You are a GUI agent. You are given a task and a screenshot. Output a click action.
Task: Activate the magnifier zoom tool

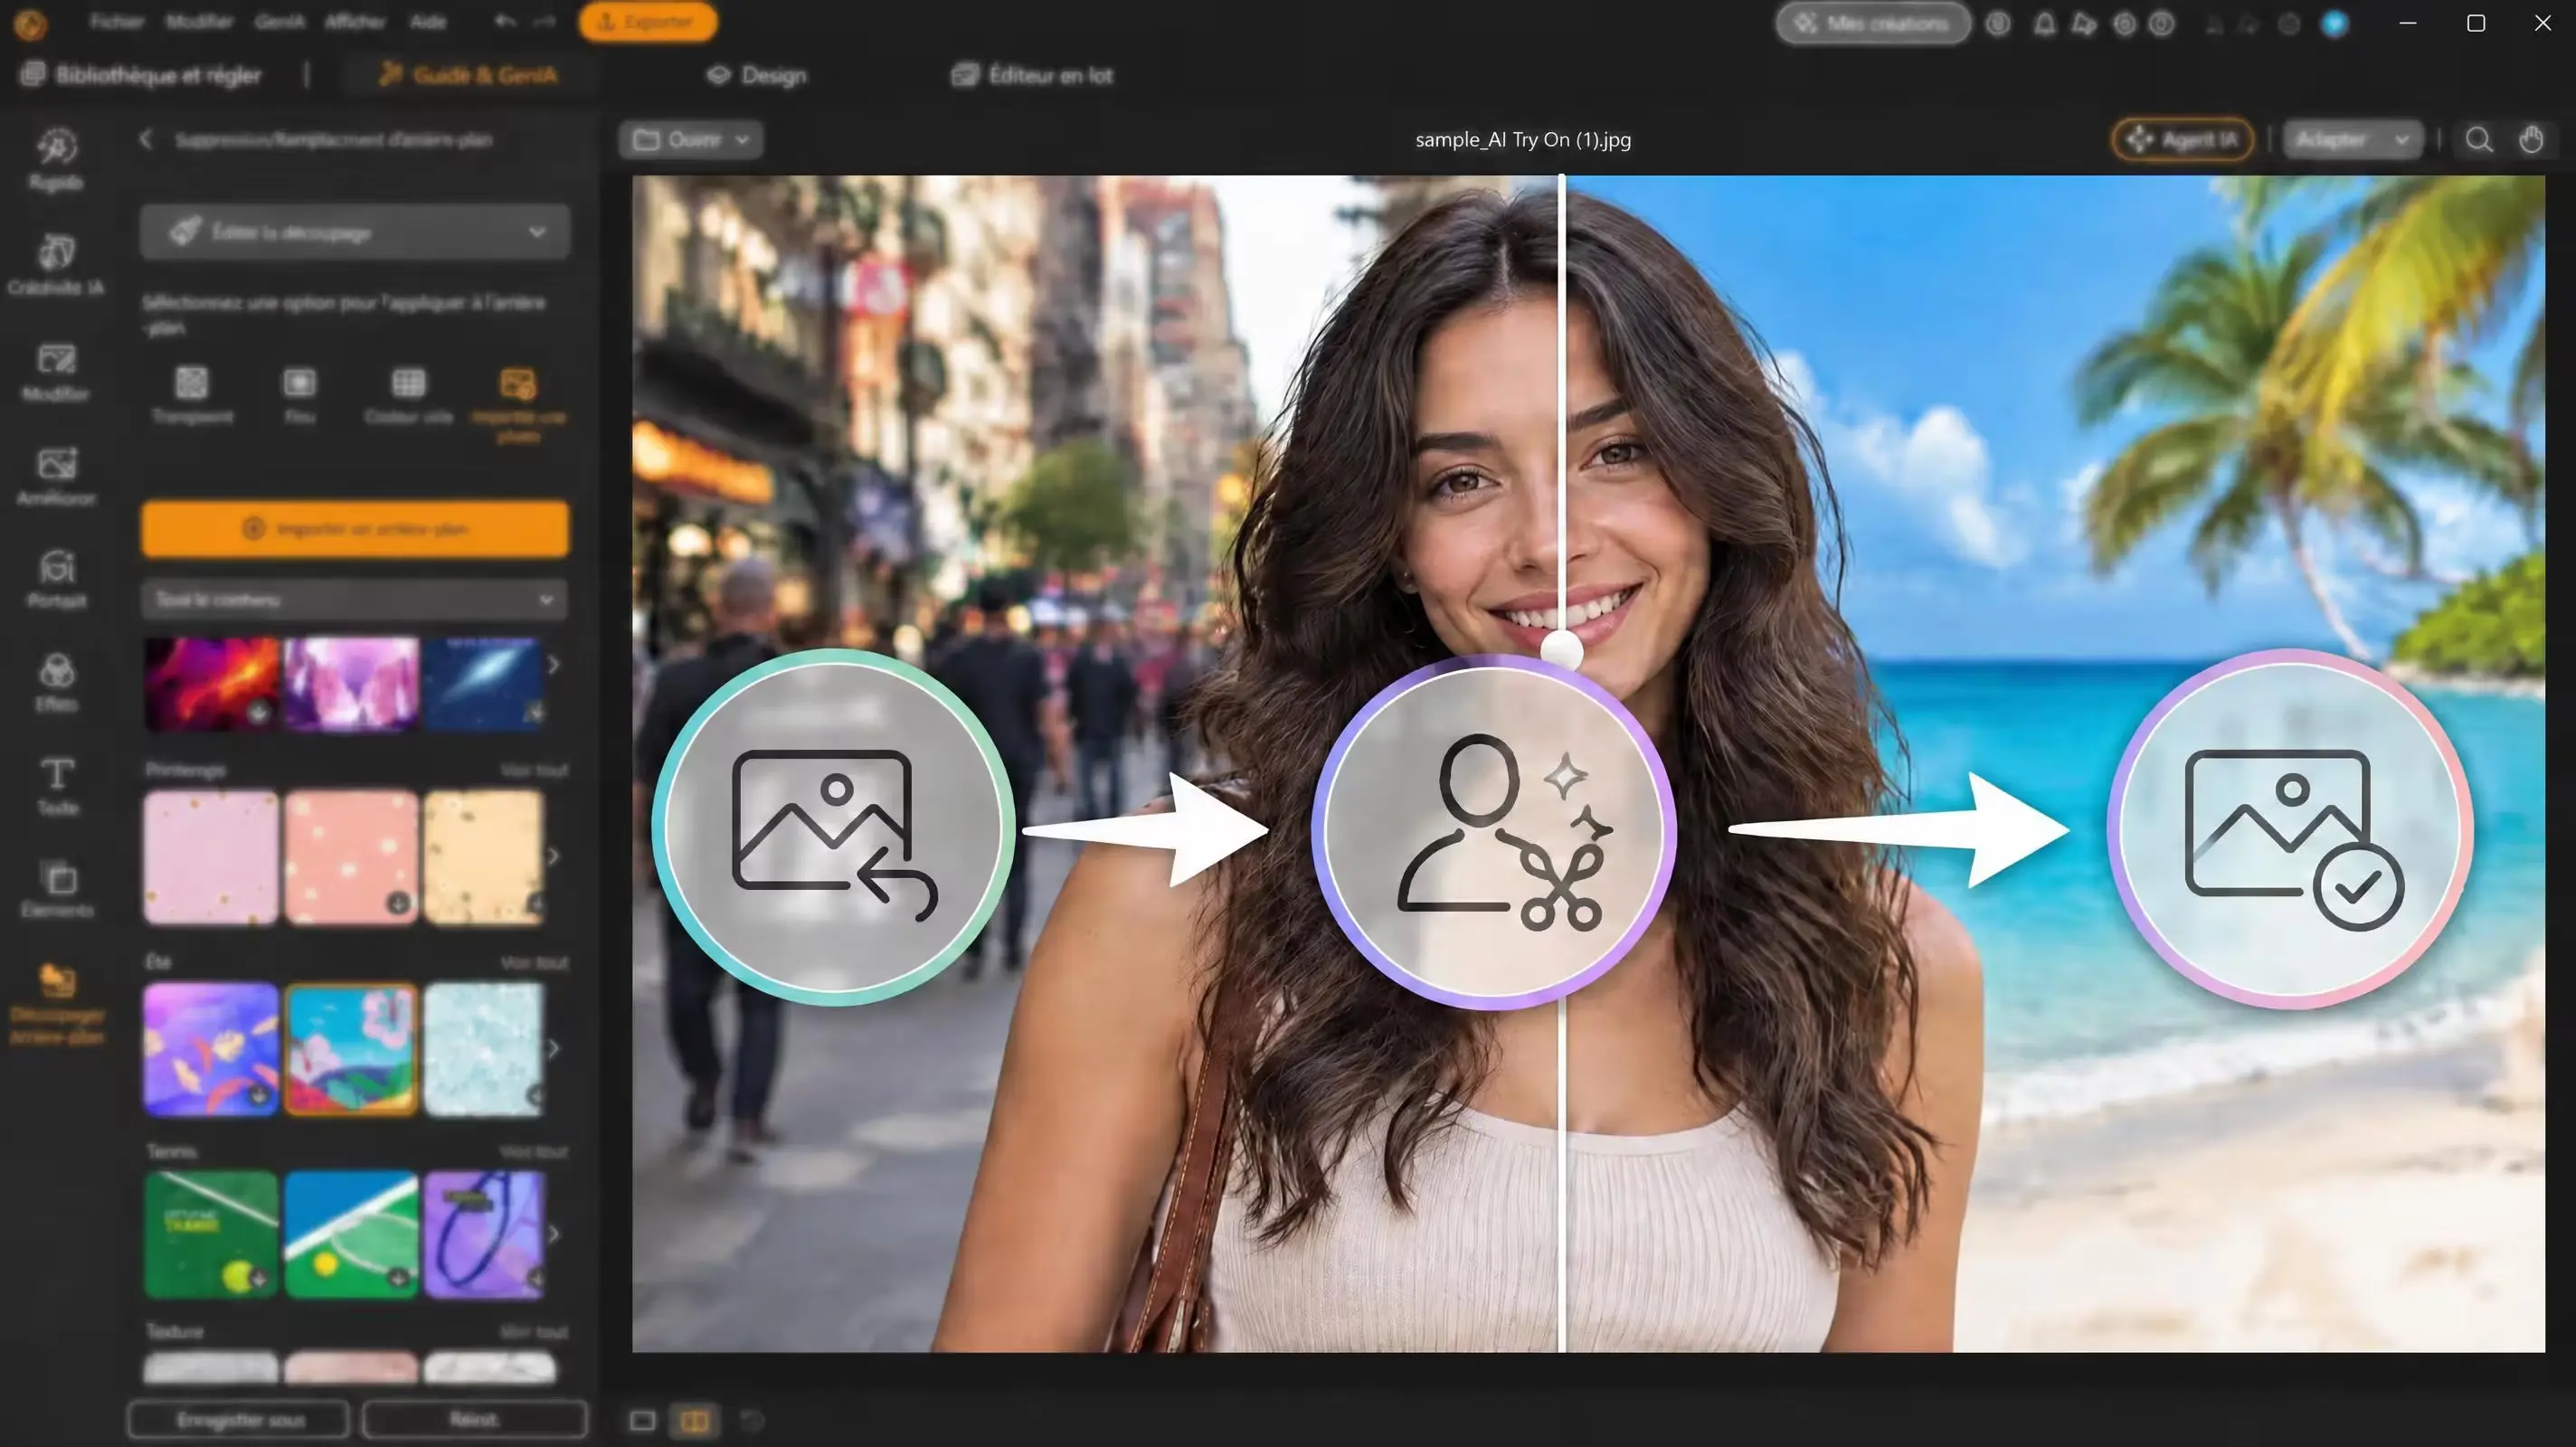click(x=2479, y=140)
